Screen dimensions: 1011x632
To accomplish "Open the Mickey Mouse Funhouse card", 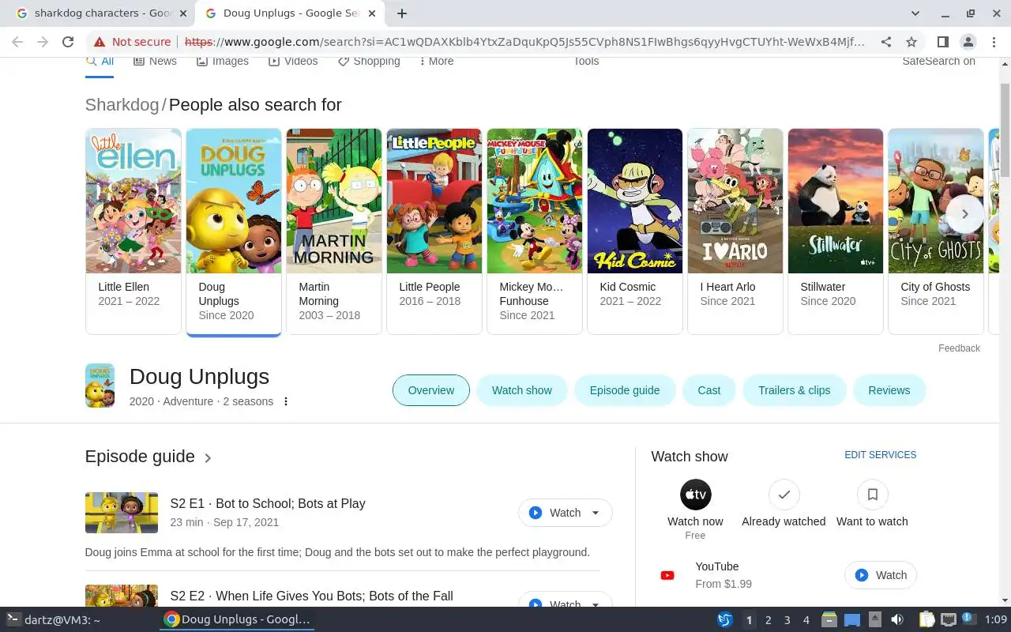I will coord(535,231).
